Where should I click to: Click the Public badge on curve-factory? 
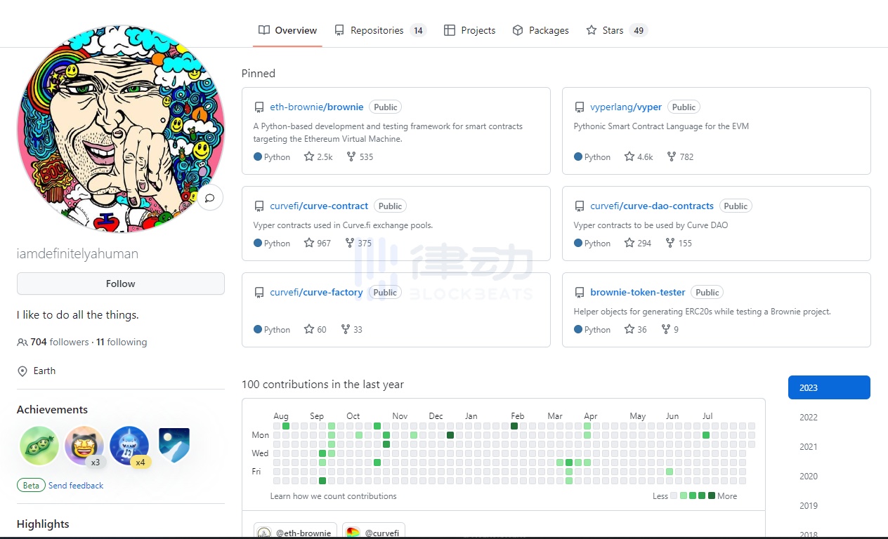(x=385, y=292)
